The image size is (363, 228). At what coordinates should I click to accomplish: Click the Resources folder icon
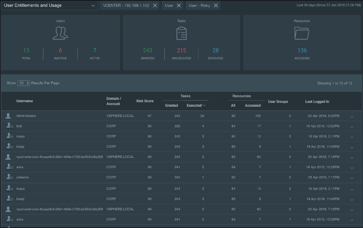302,33
